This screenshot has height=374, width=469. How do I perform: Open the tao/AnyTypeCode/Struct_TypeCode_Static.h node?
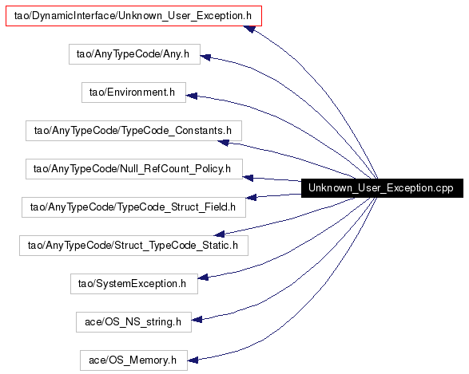[x=133, y=246]
